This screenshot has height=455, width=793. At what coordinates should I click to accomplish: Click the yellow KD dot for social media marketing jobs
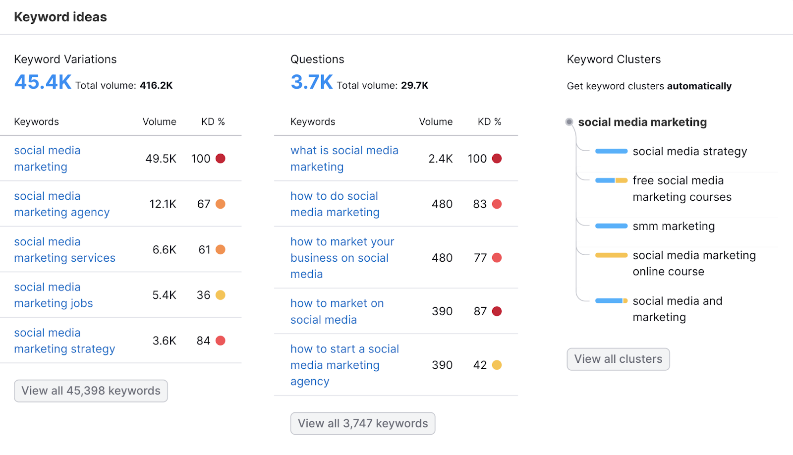(x=222, y=294)
